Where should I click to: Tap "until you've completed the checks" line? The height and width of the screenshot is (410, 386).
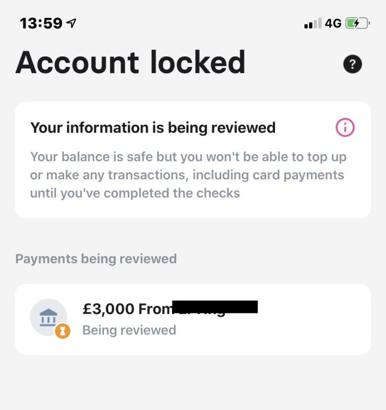135,193
